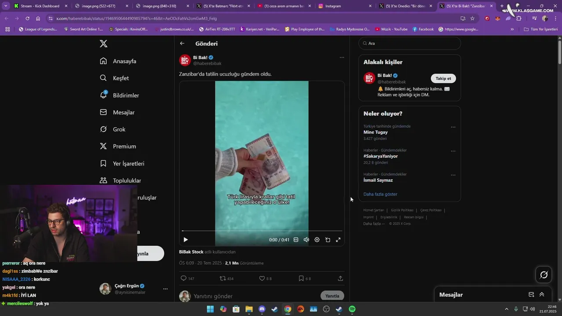The width and height of the screenshot is (562, 316).
Task: Open the Premium page
Action: pyautogui.click(x=118, y=146)
